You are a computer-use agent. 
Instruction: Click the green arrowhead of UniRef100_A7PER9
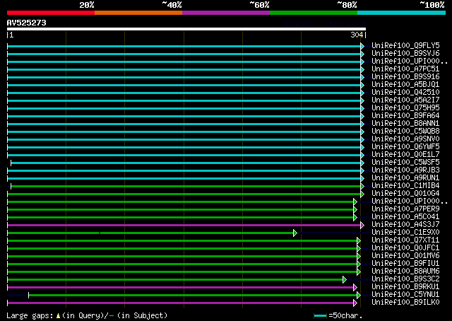pos(355,209)
